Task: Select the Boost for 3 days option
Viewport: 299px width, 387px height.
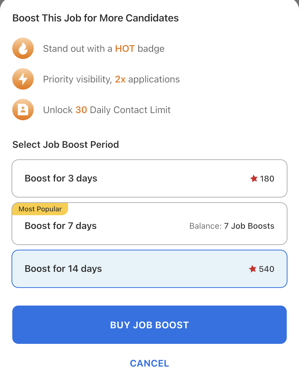Action: (x=149, y=178)
